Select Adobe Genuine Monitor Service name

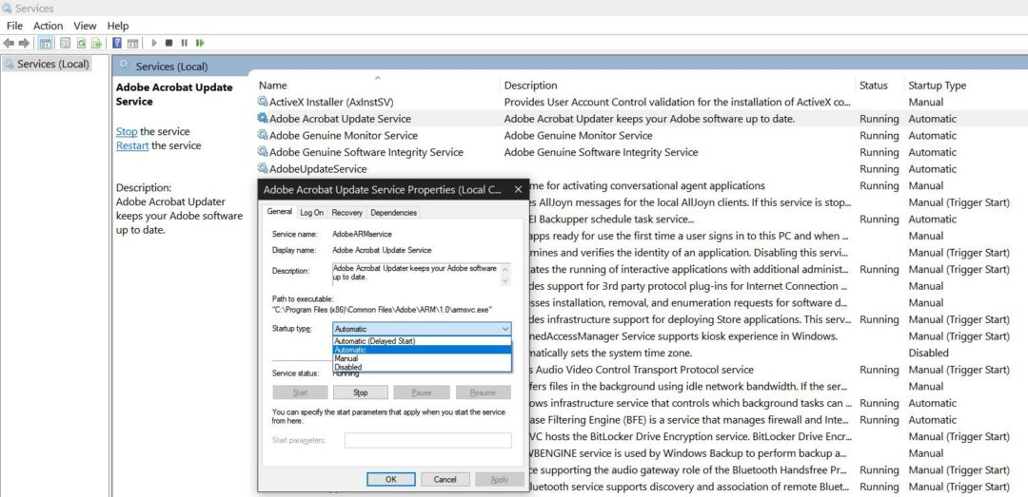tap(344, 135)
